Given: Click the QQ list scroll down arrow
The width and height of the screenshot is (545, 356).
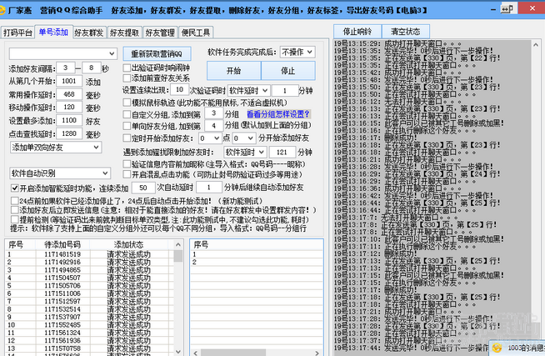Looking at the screenshot, I should click(x=178, y=352).
